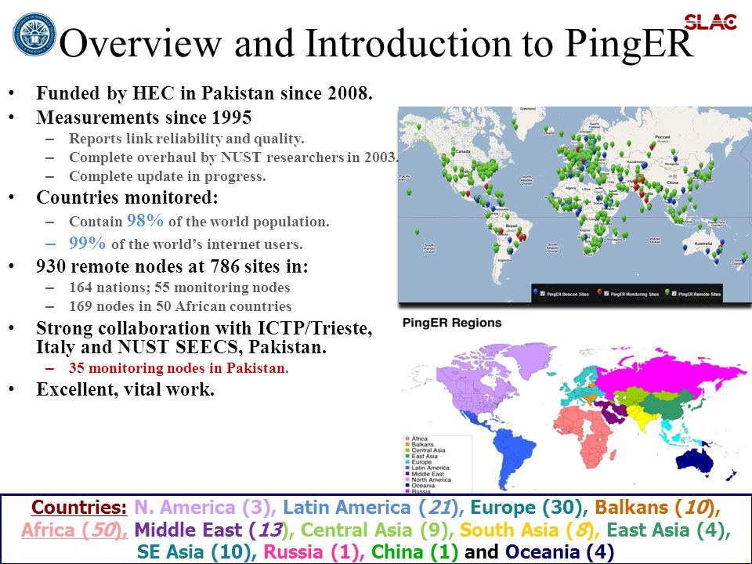Image resolution: width=752 pixels, height=564 pixels.
Task: Click the North America legend color square
Action: (x=407, y=479)
